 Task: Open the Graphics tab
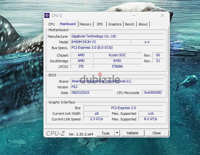[115, 24]
